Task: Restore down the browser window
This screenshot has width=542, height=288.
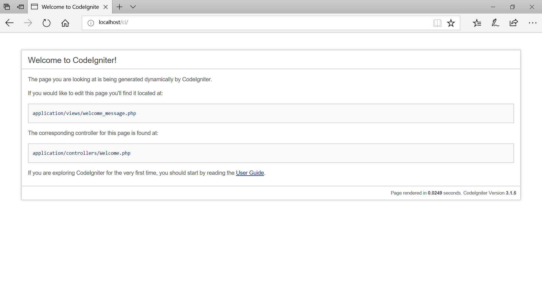Action: [x=513, y=7]
